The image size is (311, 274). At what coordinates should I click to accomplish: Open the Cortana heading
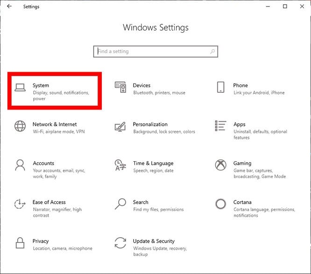pos(242,202)
